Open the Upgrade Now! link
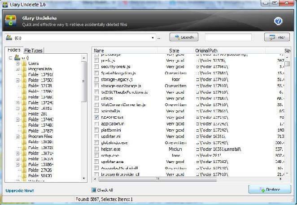Screen dimensions: 297x205 click(x=20, y=191)
